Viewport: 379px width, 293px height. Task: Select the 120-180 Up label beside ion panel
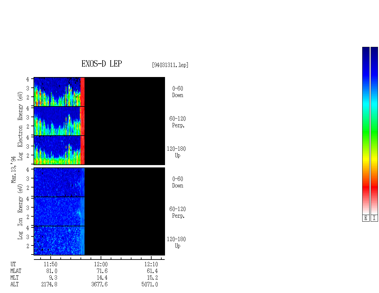pyautogui.click(x=176, y=242)
